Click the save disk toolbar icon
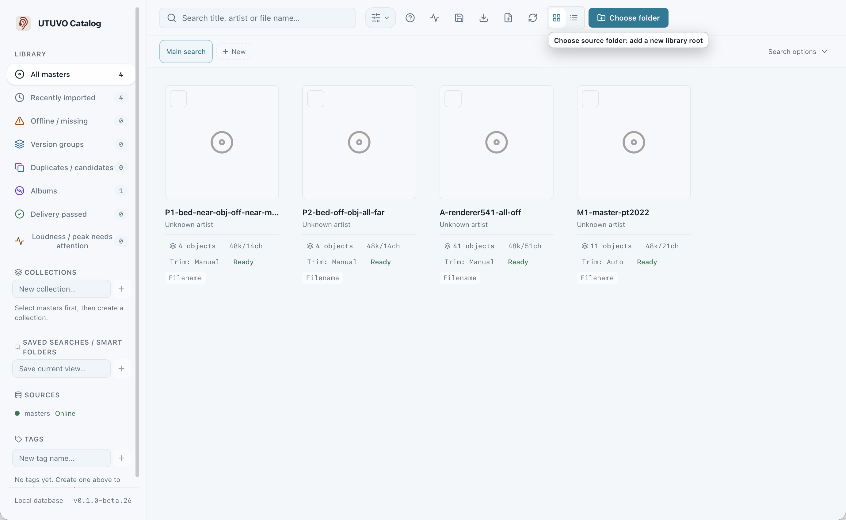 pyautogui.click(x=459, y=18)
